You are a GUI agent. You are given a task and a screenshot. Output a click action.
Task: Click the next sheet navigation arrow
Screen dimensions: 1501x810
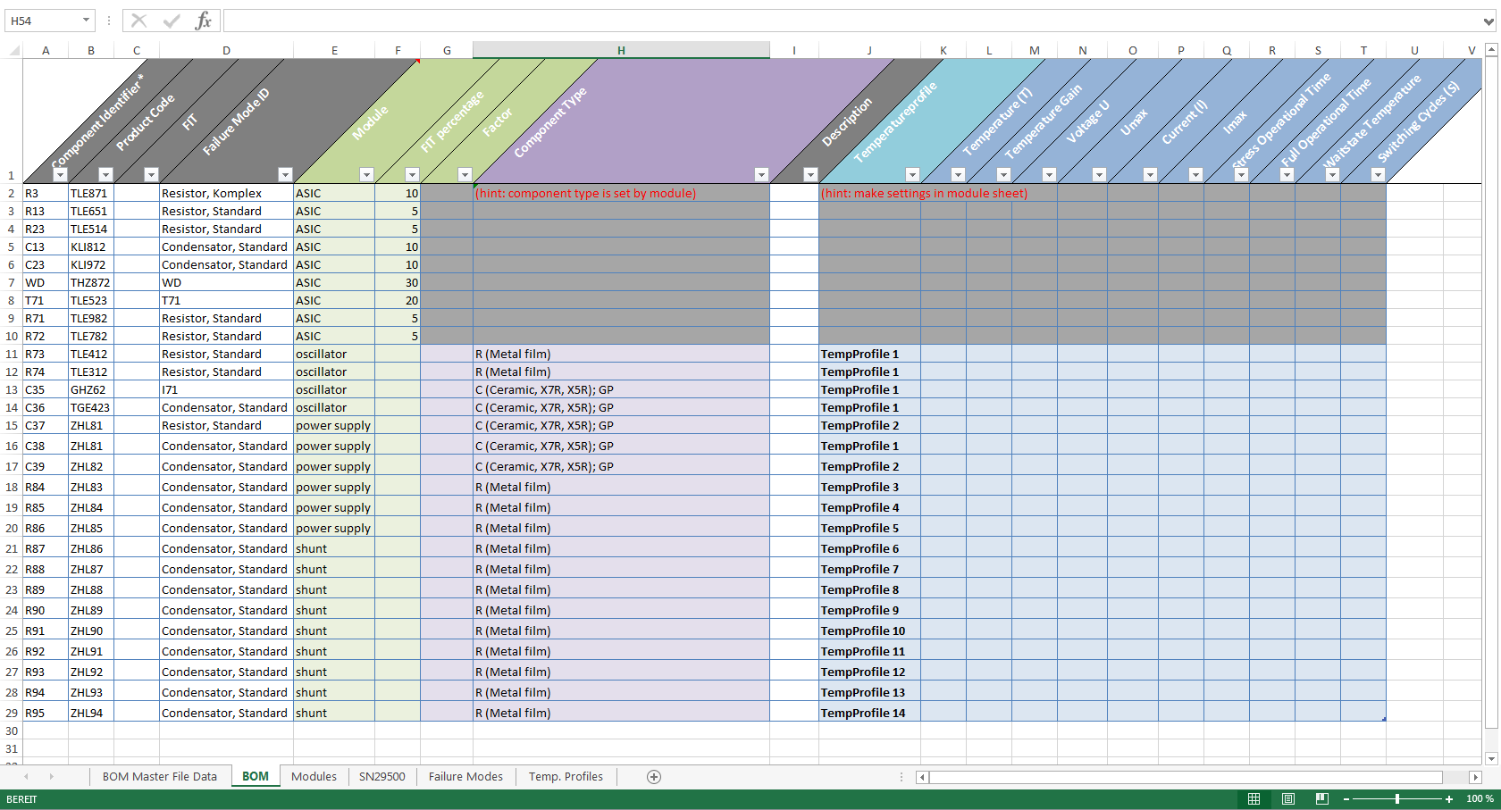click(51, 777)
